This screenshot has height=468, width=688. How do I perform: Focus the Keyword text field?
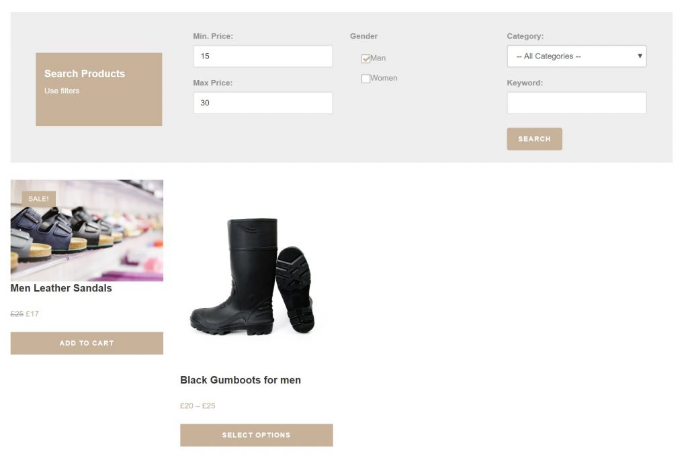576,103
